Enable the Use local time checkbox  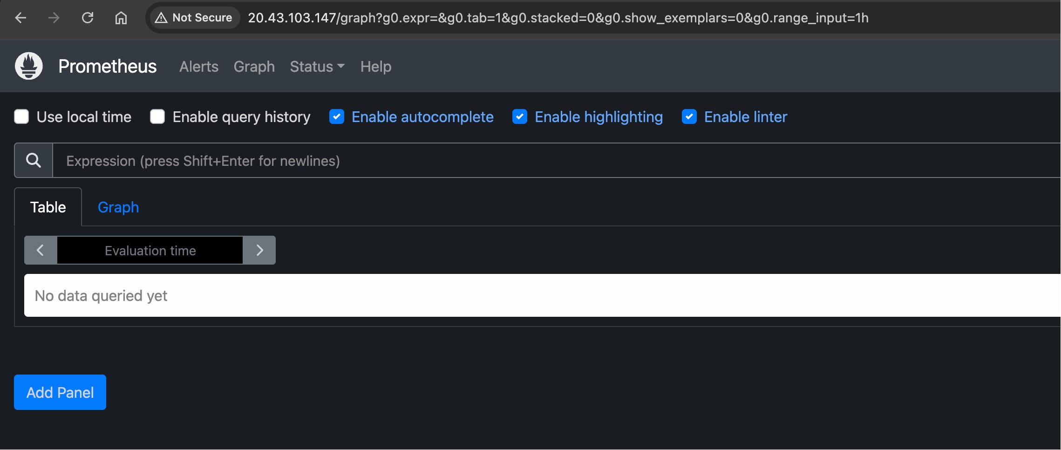(21, 116)
